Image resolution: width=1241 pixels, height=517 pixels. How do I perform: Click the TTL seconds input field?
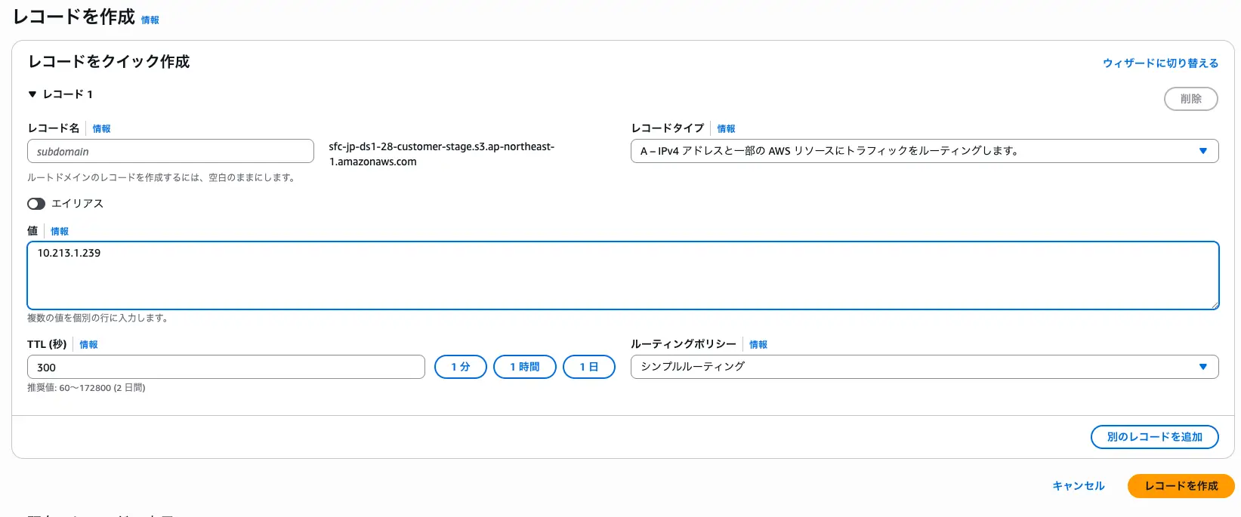pos(226,367)
